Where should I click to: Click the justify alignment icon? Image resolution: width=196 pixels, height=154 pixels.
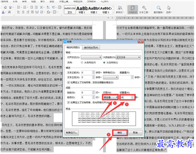pyautogui.click(x=32, y=12)
